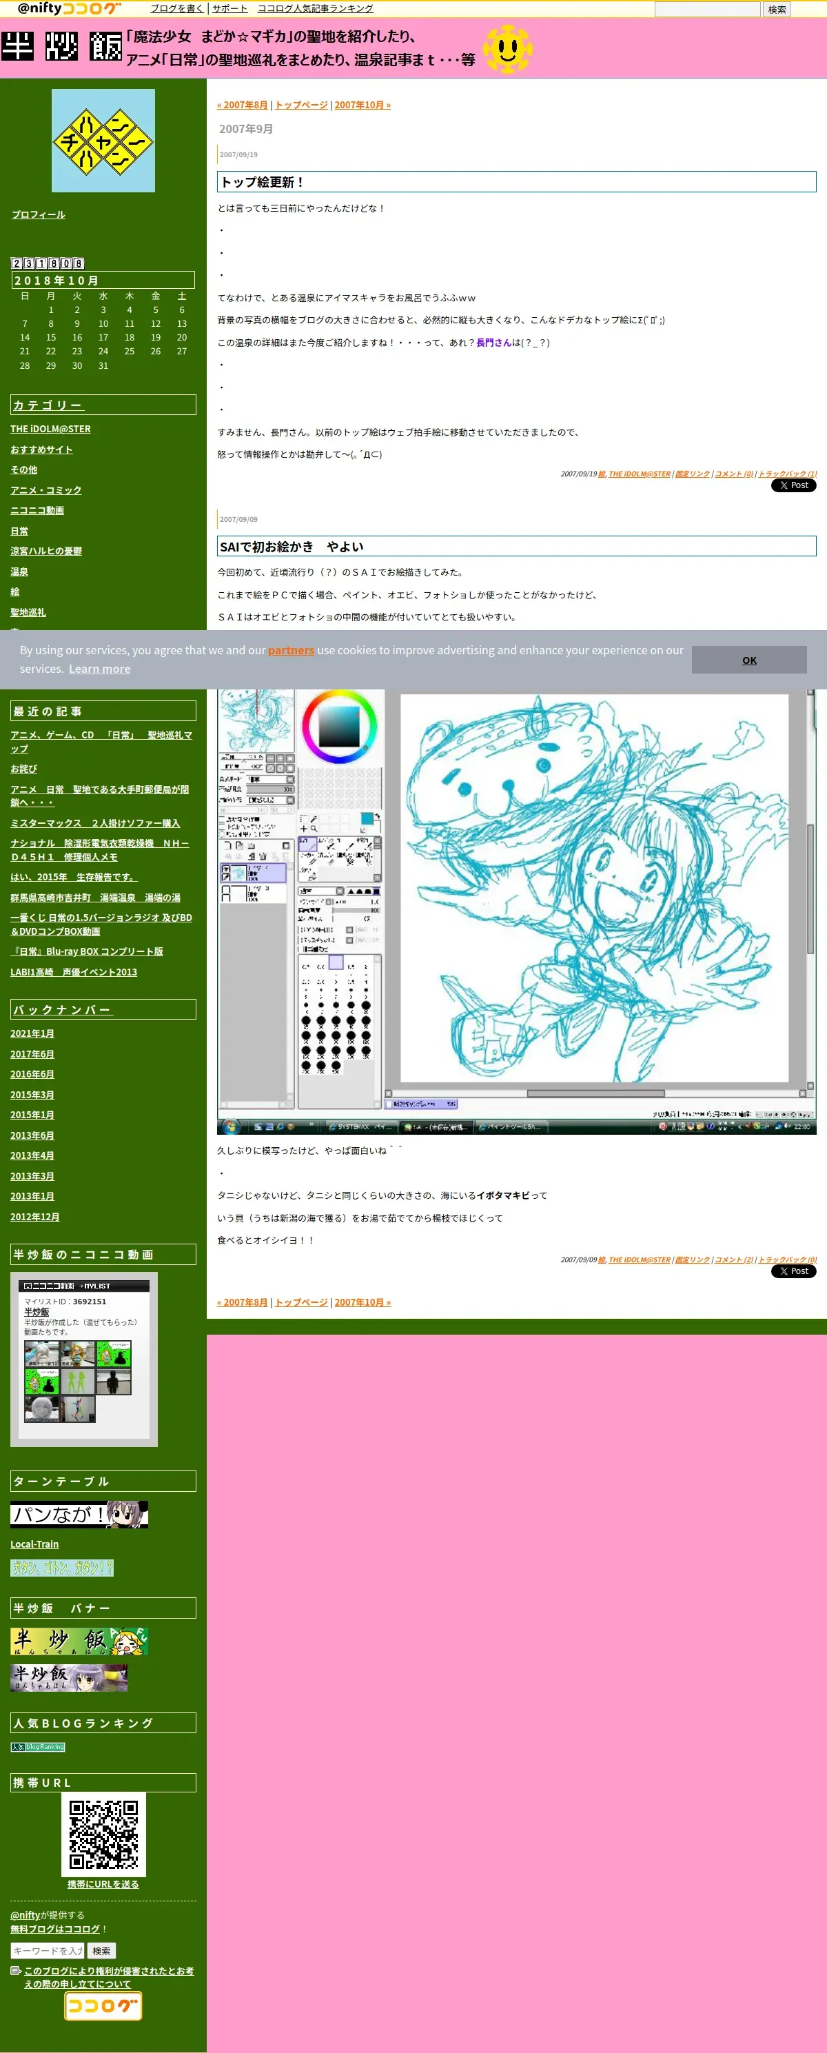Viewport: 827px width, 2053px height.
Task: Open お詫び recent article
Action: [24, 769]
